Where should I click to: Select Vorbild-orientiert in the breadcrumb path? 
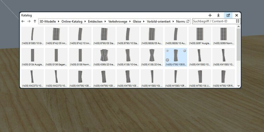159,21
